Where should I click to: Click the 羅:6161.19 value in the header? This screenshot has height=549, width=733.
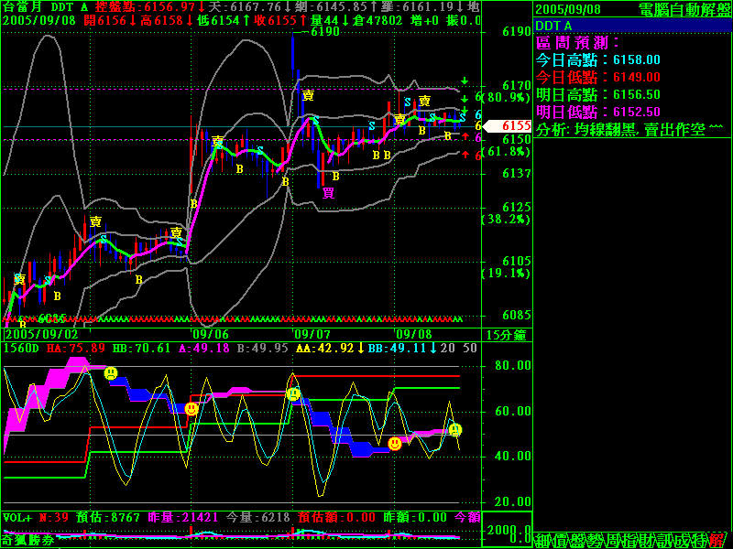point(417,7)
